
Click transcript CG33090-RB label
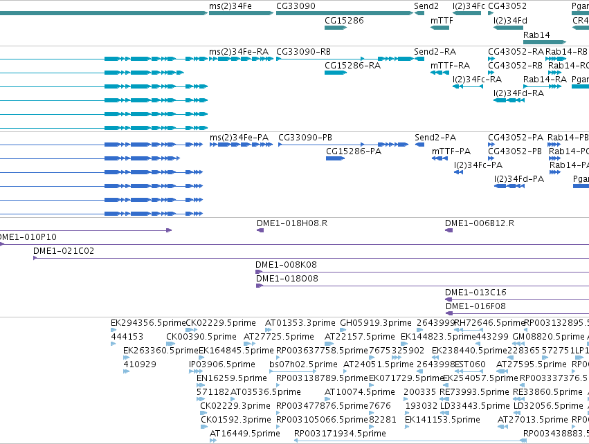(303, 51)
